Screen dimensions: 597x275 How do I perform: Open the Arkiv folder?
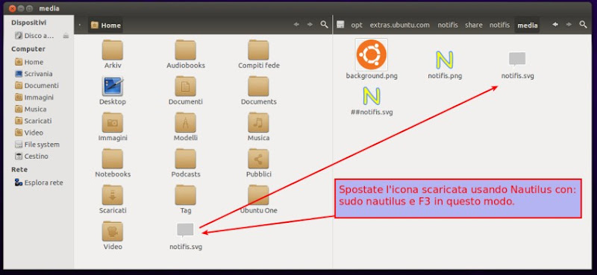coord(113,54)
